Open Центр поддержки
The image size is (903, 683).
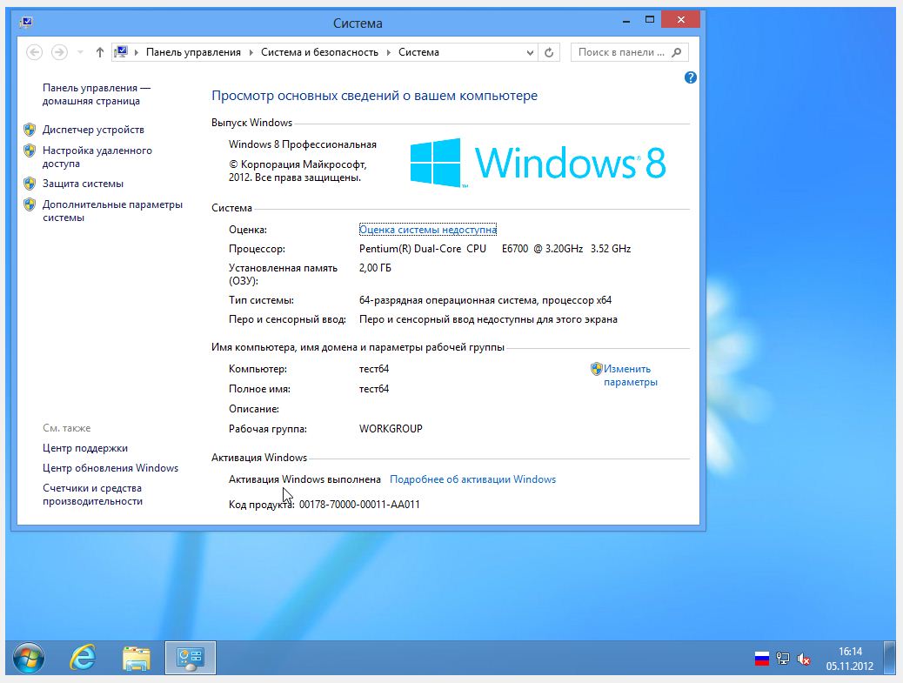(x=85, y=448)
